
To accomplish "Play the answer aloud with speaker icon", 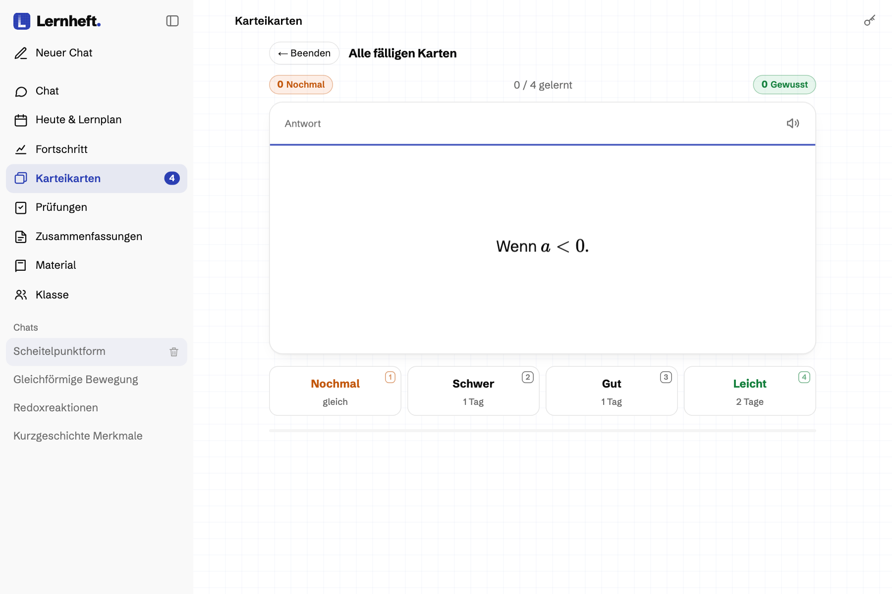I will coord(793,123).
